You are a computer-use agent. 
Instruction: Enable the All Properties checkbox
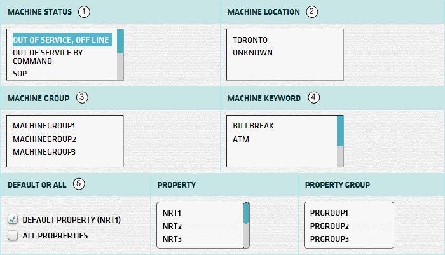[12, 235]
